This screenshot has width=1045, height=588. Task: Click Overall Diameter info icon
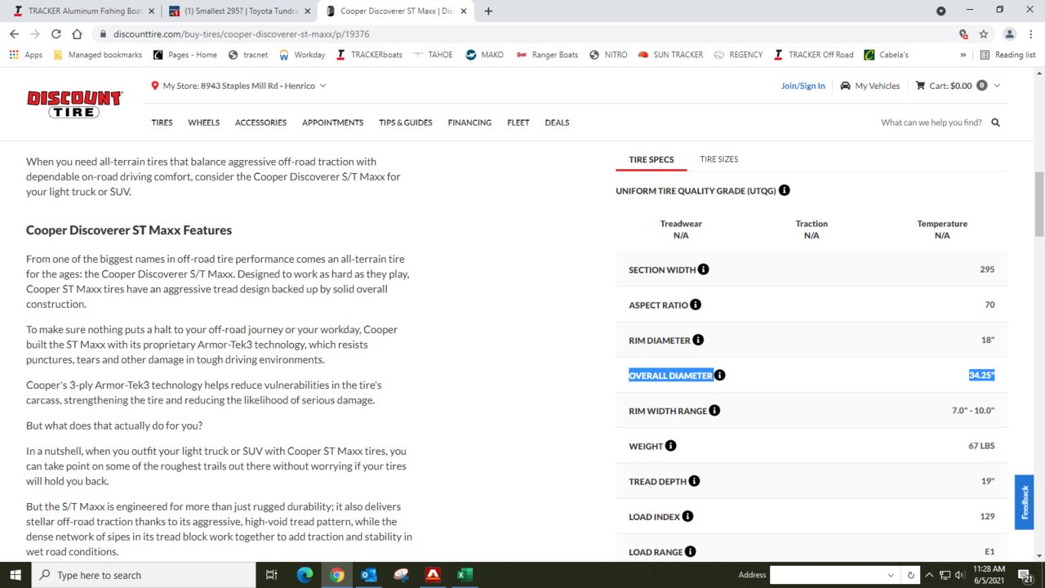(719, 376)
